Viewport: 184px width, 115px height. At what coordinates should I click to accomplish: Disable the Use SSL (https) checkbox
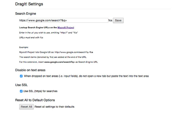[x=21, y=91]
